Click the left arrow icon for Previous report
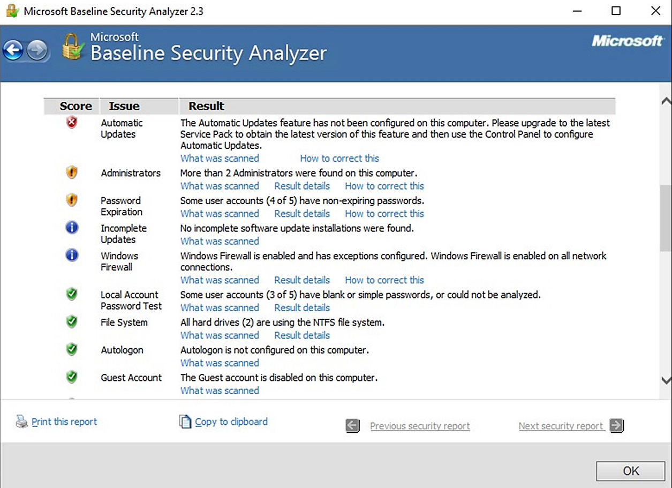672x488 pixels. (352, 426)
